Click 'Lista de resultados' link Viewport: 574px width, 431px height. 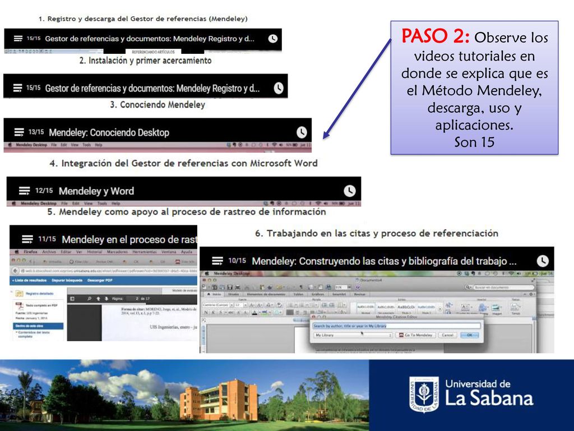point(30,281)
